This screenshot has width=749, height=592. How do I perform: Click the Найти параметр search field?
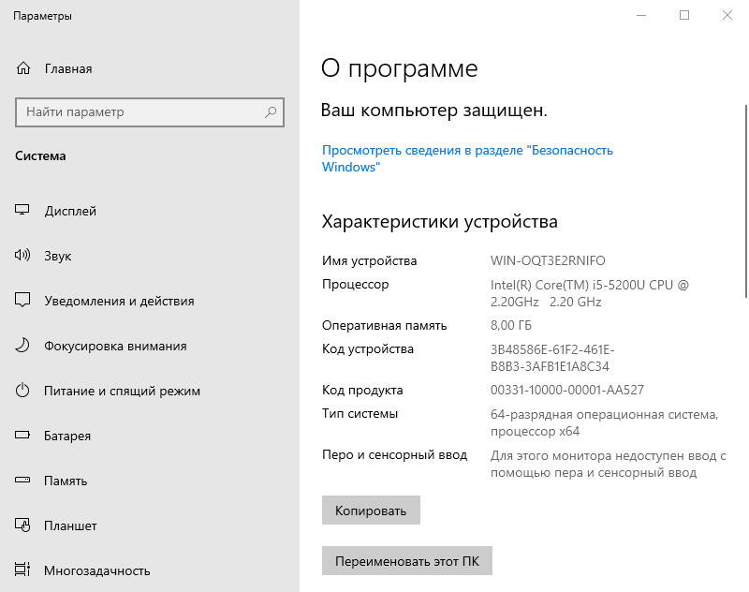click(140, 112)
